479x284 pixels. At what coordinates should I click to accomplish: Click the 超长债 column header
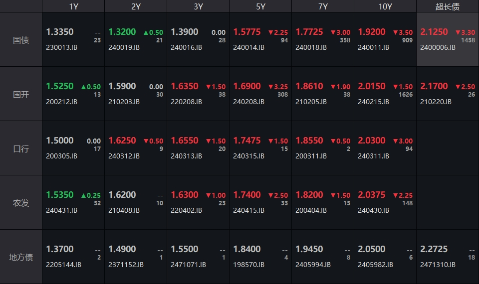pos(448,6)
